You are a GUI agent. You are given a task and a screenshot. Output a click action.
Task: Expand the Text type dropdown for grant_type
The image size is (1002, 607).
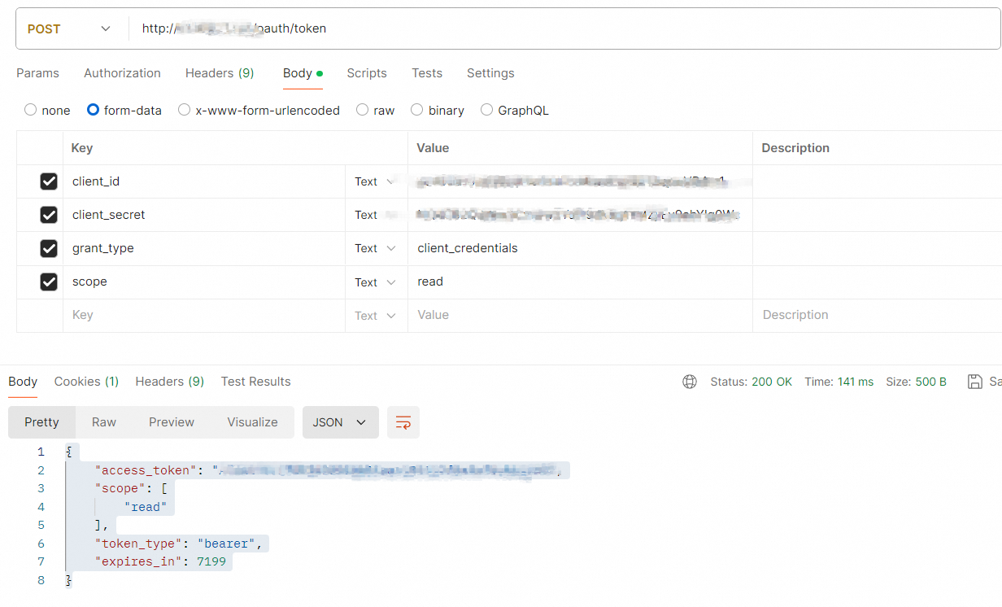(x=375, y=248)
